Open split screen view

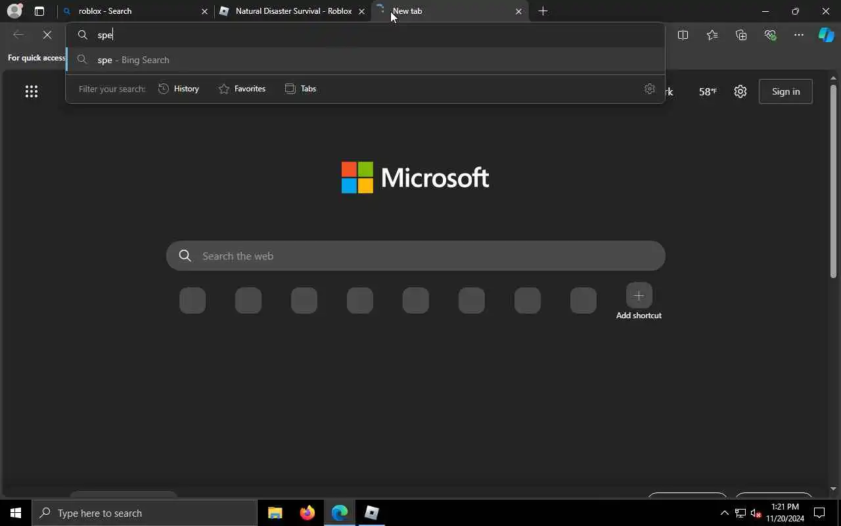point(683,35)
